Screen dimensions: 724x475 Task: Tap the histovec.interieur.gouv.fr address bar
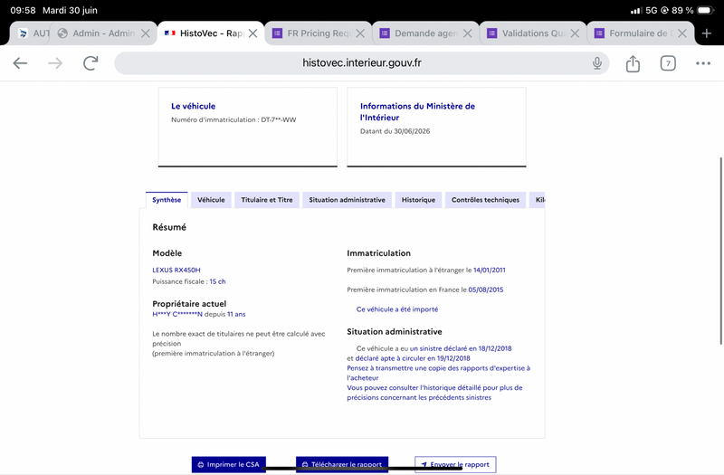[361, 63]
